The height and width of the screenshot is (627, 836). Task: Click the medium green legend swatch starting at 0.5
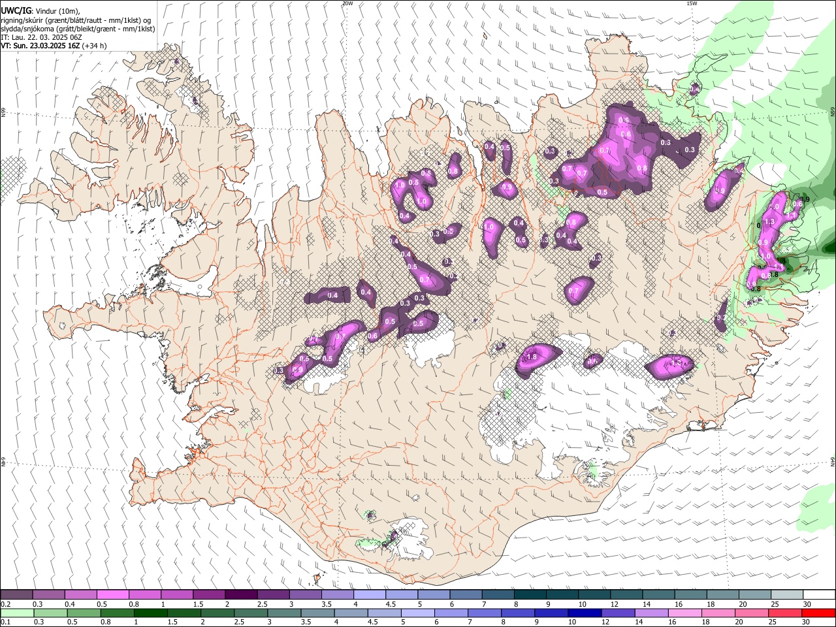[83, 613]
